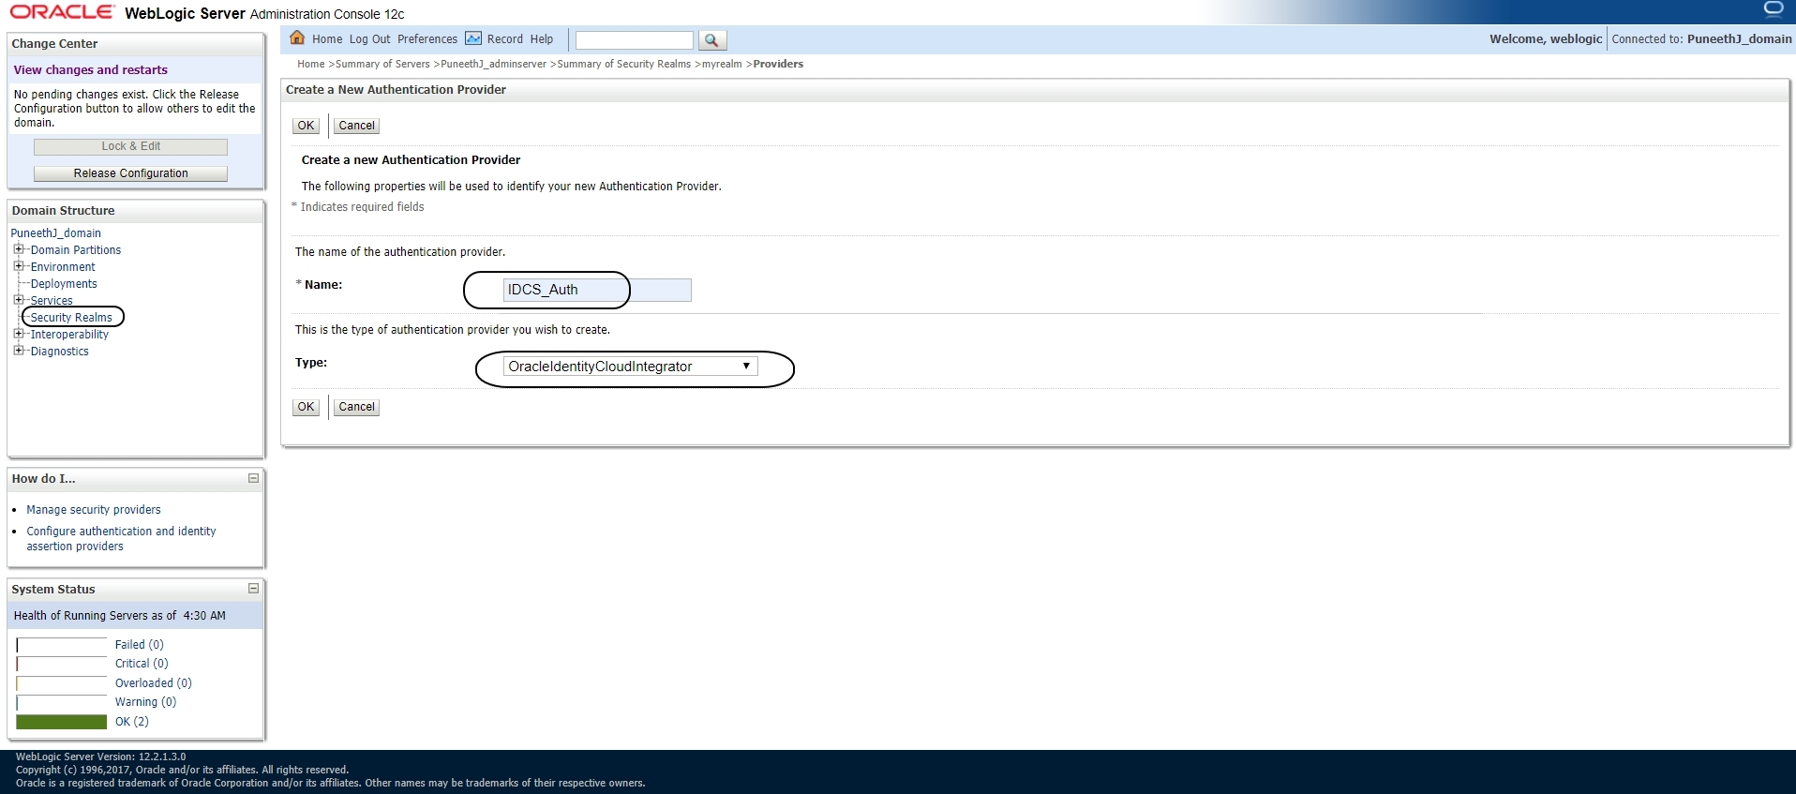Open Interoperability in the domain tree
The width and height of the screenshot is (1796, 794).
tap(69, 335)
